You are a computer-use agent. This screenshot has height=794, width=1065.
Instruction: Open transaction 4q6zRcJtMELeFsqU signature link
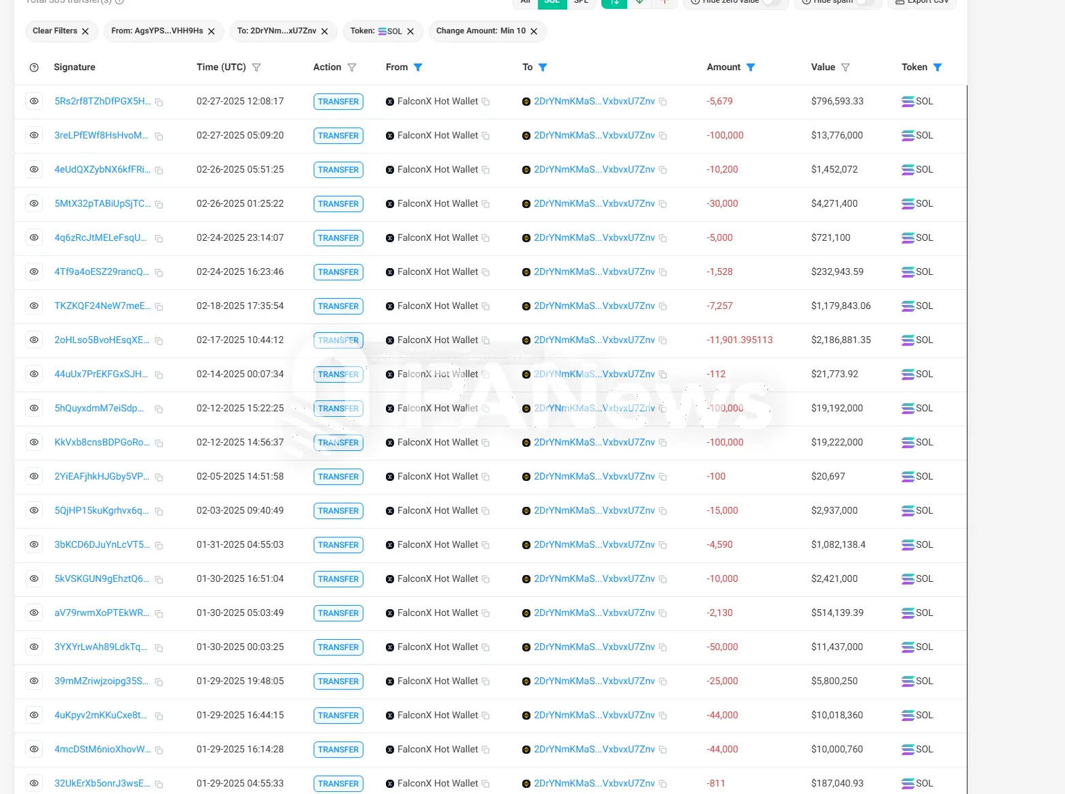[x=100, y=238]
